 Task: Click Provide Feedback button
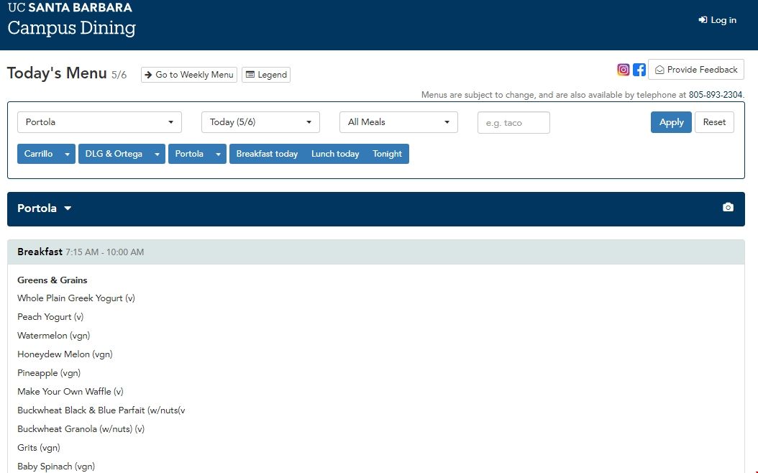point(695,70)
